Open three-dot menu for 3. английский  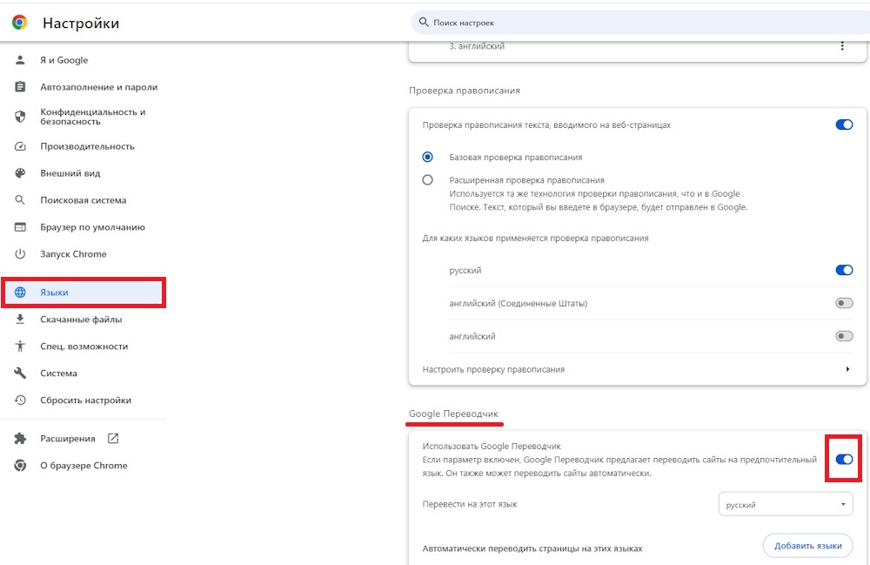842,46
